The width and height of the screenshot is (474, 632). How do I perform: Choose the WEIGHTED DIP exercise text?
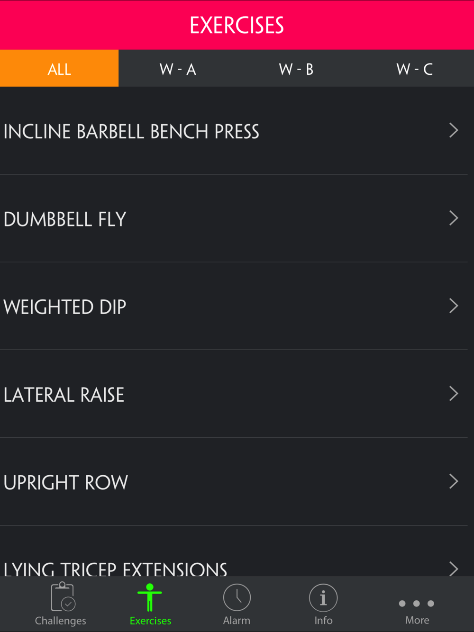[x=65, y=307]
